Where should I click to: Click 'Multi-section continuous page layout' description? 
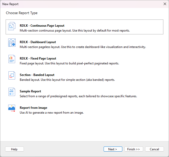point(75,31)
